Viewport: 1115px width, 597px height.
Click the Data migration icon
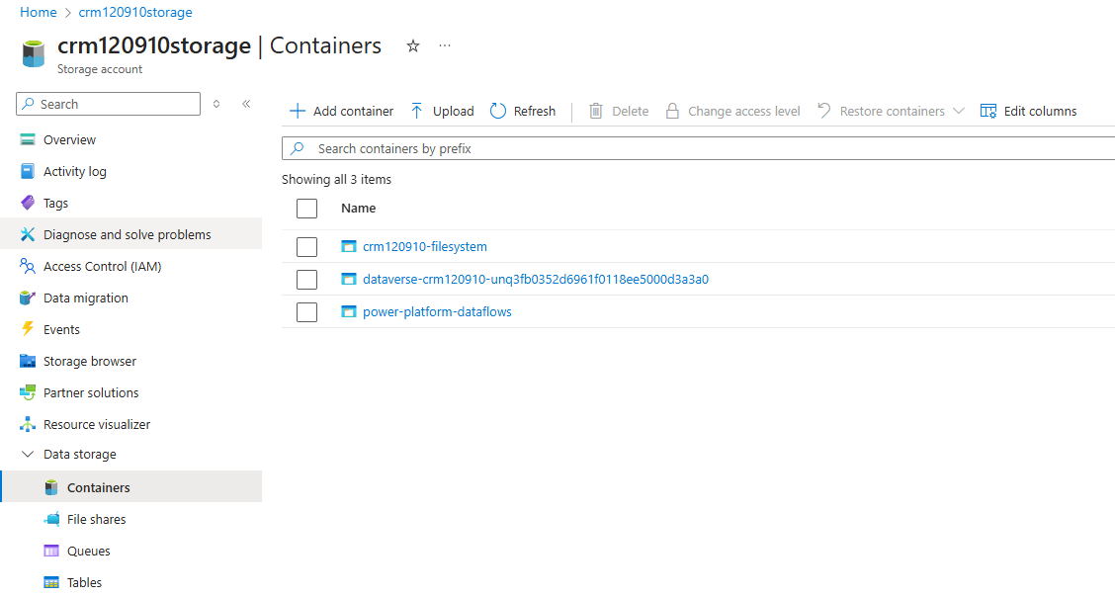point(28,298)
